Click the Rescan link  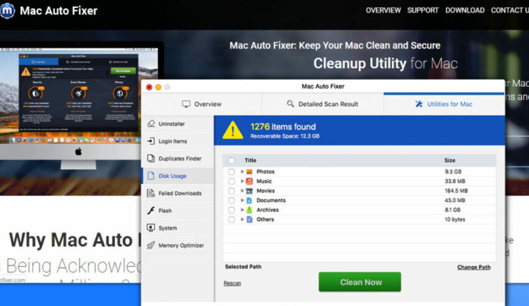click(233, 284)
